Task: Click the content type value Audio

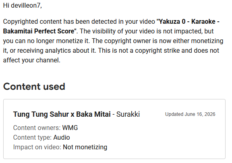Action: pos(62,137)
